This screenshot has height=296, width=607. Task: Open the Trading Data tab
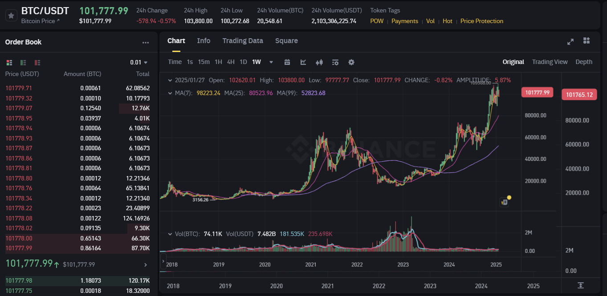pos(243,41)
